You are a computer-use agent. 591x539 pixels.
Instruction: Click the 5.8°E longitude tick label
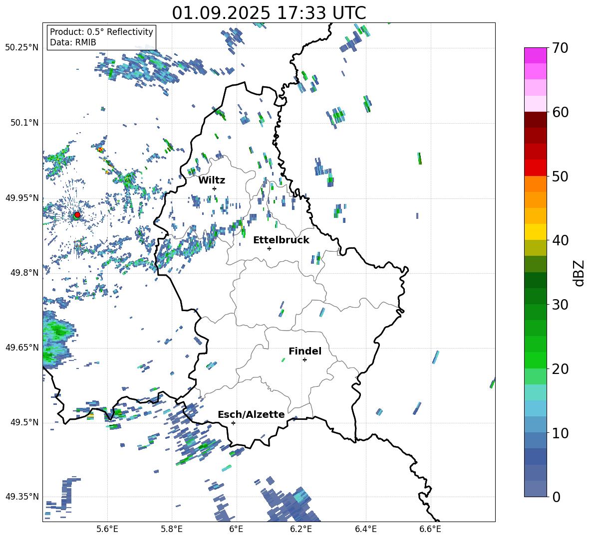pyautogui.click(x=172, y=529)
